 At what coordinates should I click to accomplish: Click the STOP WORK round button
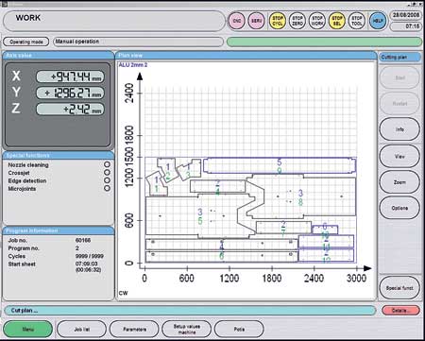(317, 21)
